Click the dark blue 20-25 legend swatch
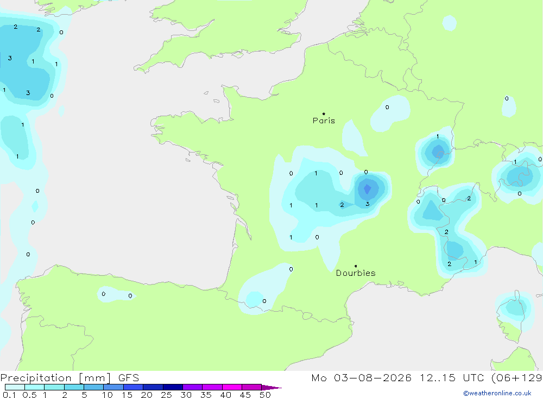This screenshot has height=398, width=543. [153, 387]
